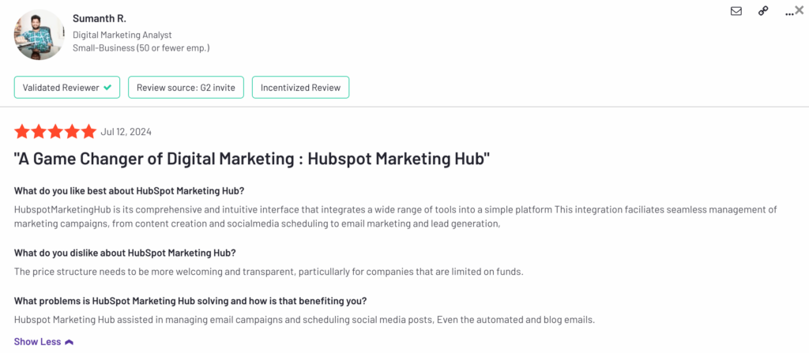Click the third orange rating star
Image resolution: width=809 pixels, height=353 pixels.
pos(55,132)
